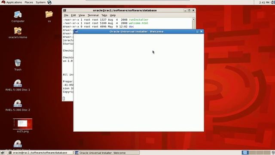Image resolution: width=275 pixels, height=155 pixels.
Task: Click the clock showing 2:41 PM
Action: tap(264, 2)
